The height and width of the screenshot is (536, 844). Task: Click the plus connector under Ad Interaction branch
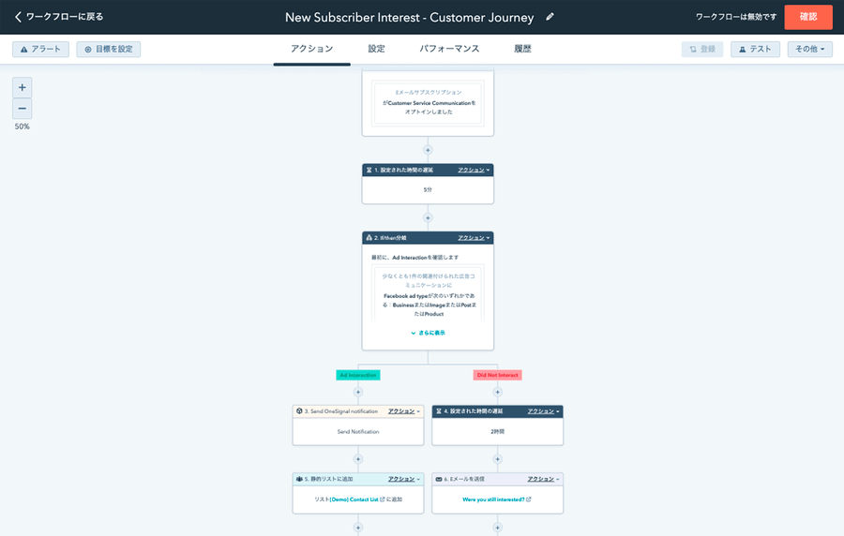point(357,392)
